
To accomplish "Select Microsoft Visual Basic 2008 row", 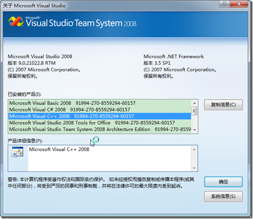I will pos(100,103).
